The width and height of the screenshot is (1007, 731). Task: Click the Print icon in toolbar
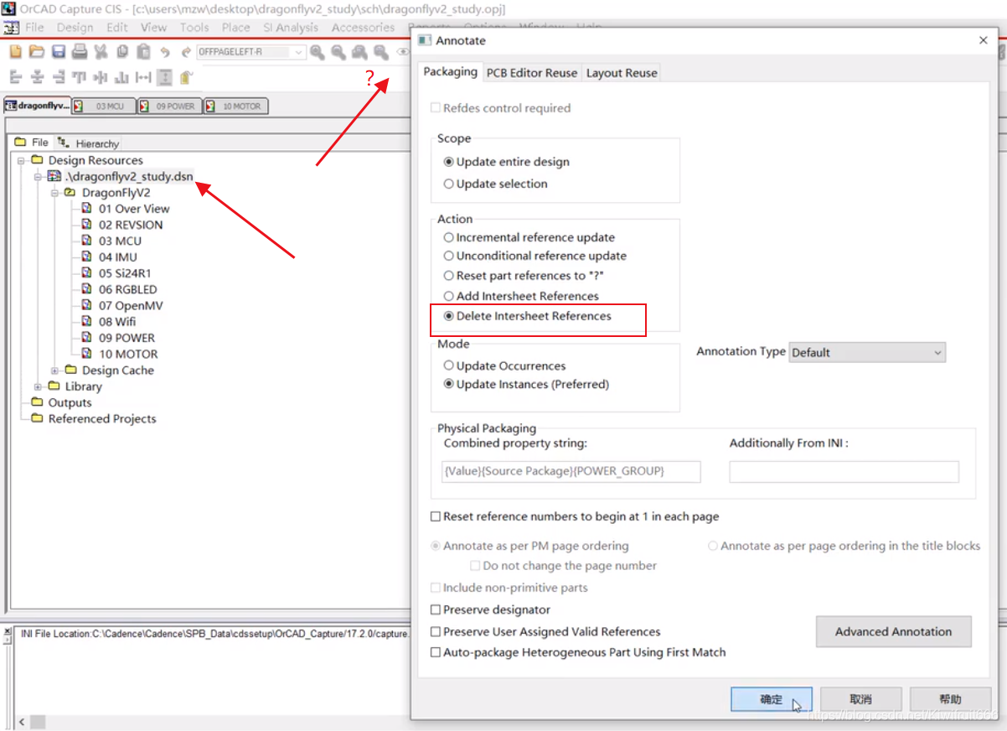(80, 52)
